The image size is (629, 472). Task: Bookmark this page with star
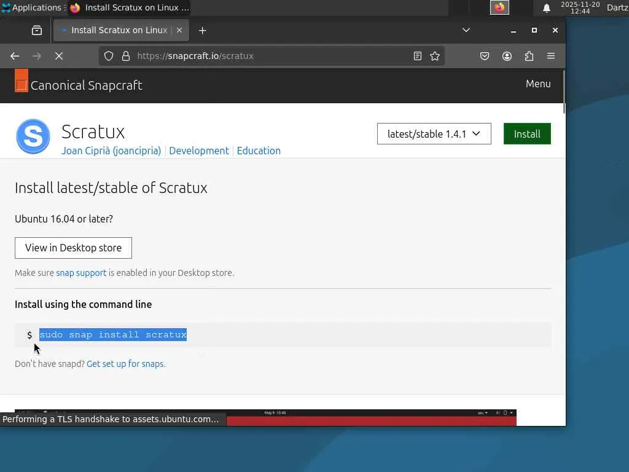[435, 56]
